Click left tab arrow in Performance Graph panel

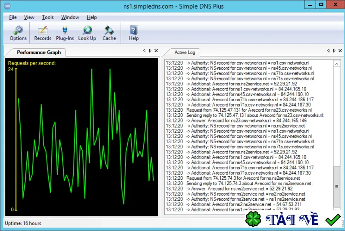point(144,50)
